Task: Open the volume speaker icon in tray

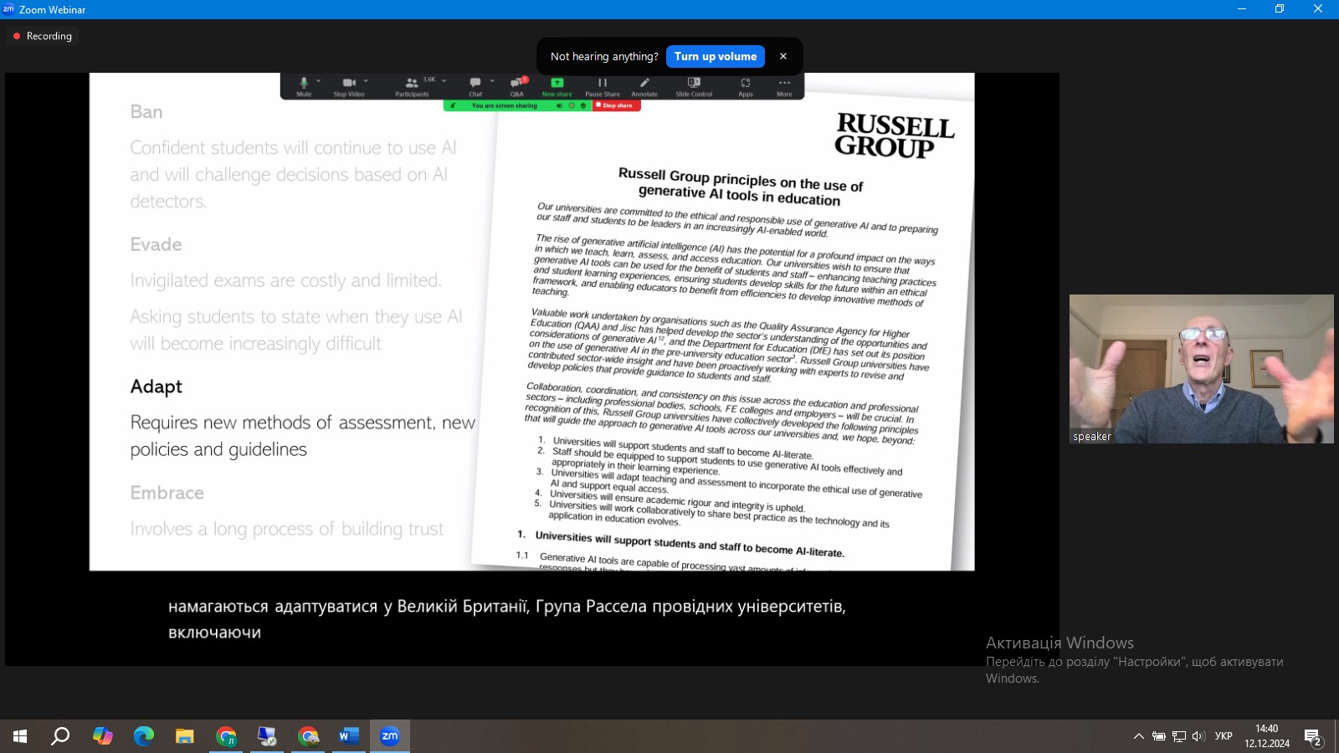Action: [1198, 736]
